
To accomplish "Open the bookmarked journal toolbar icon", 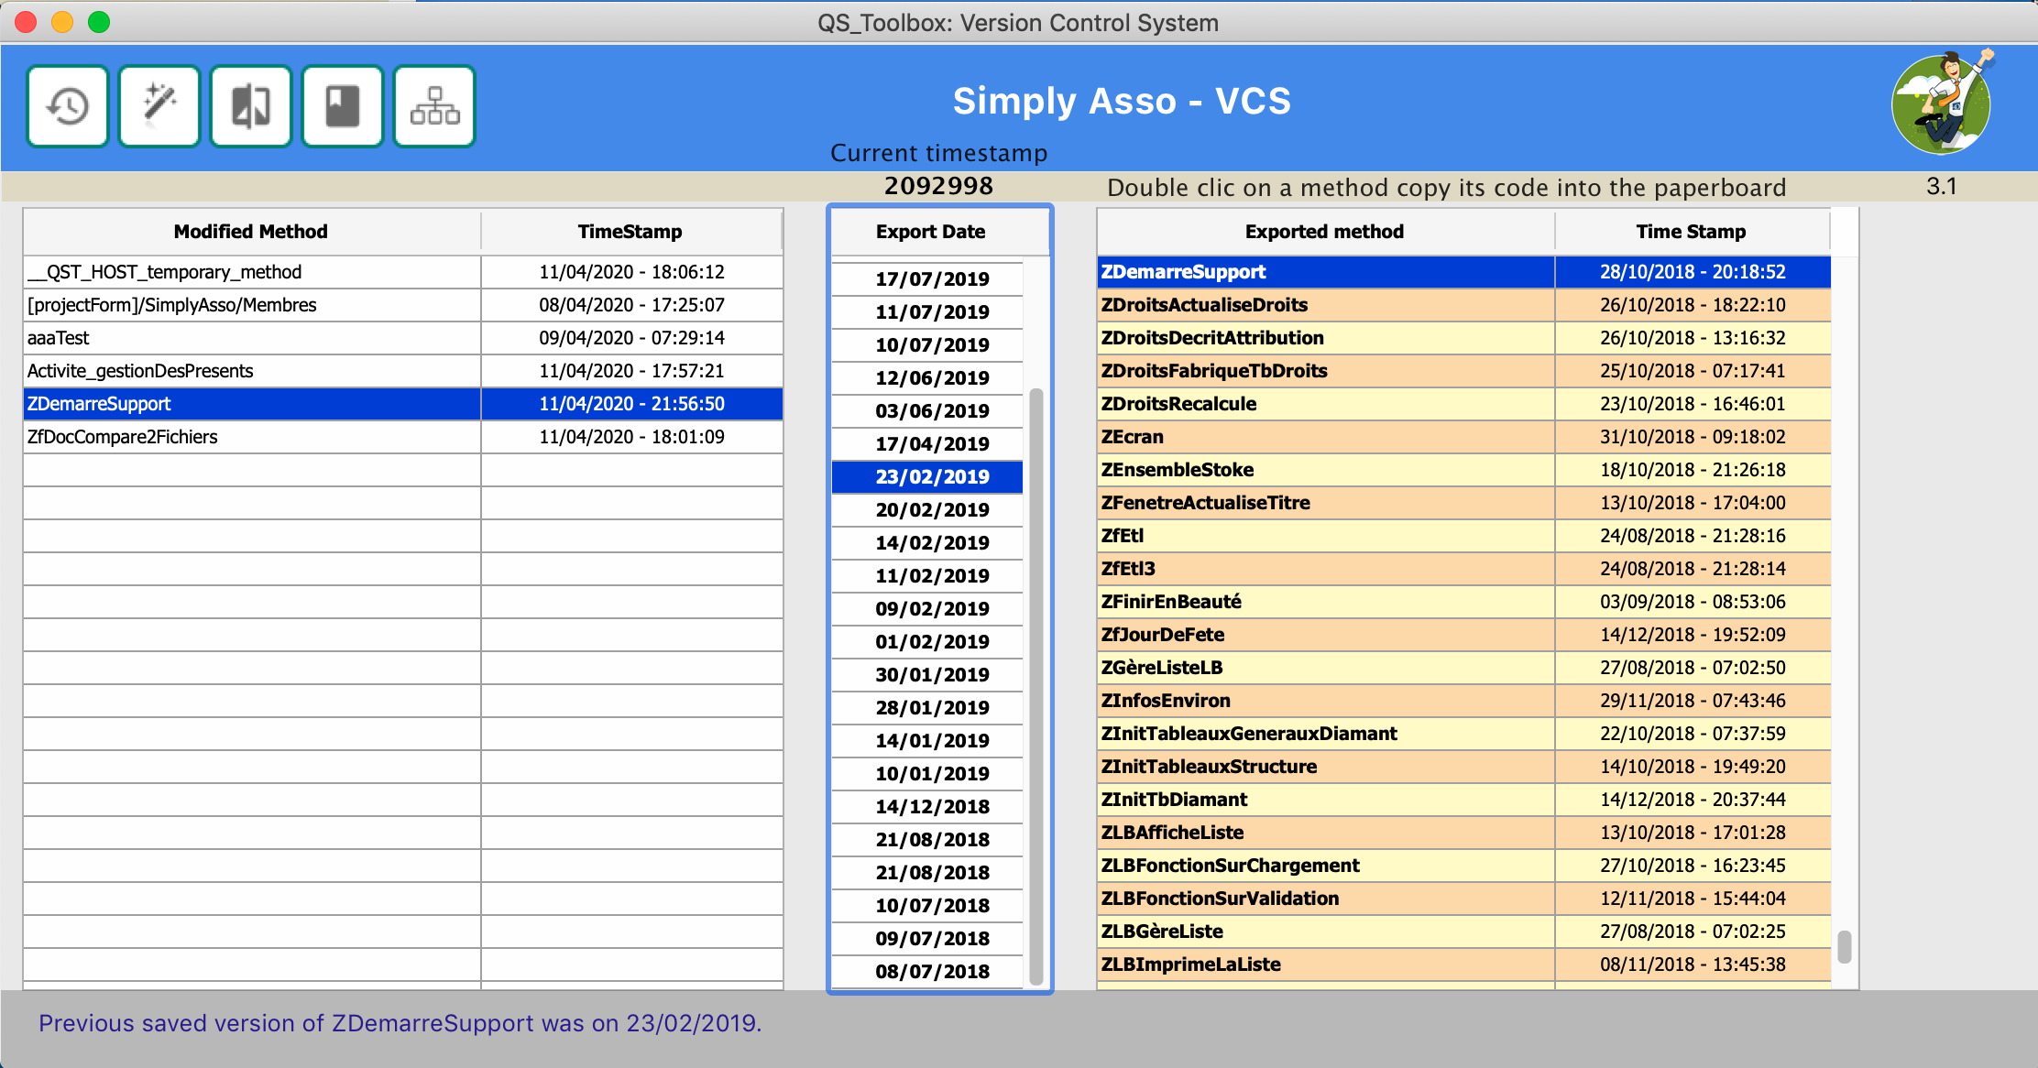I will (x=342, y=105).
